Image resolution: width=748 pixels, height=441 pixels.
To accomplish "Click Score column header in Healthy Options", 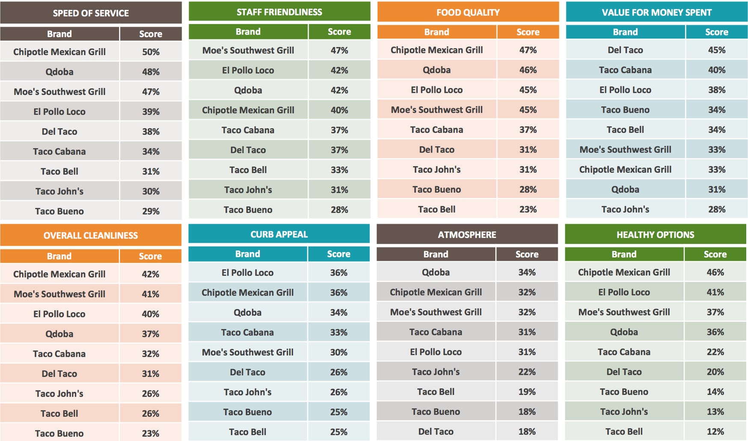I will [x=715, y=254].
